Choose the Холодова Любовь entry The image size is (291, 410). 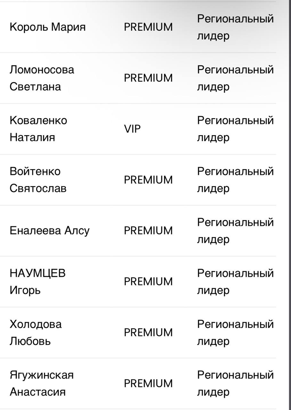(36, 333)
